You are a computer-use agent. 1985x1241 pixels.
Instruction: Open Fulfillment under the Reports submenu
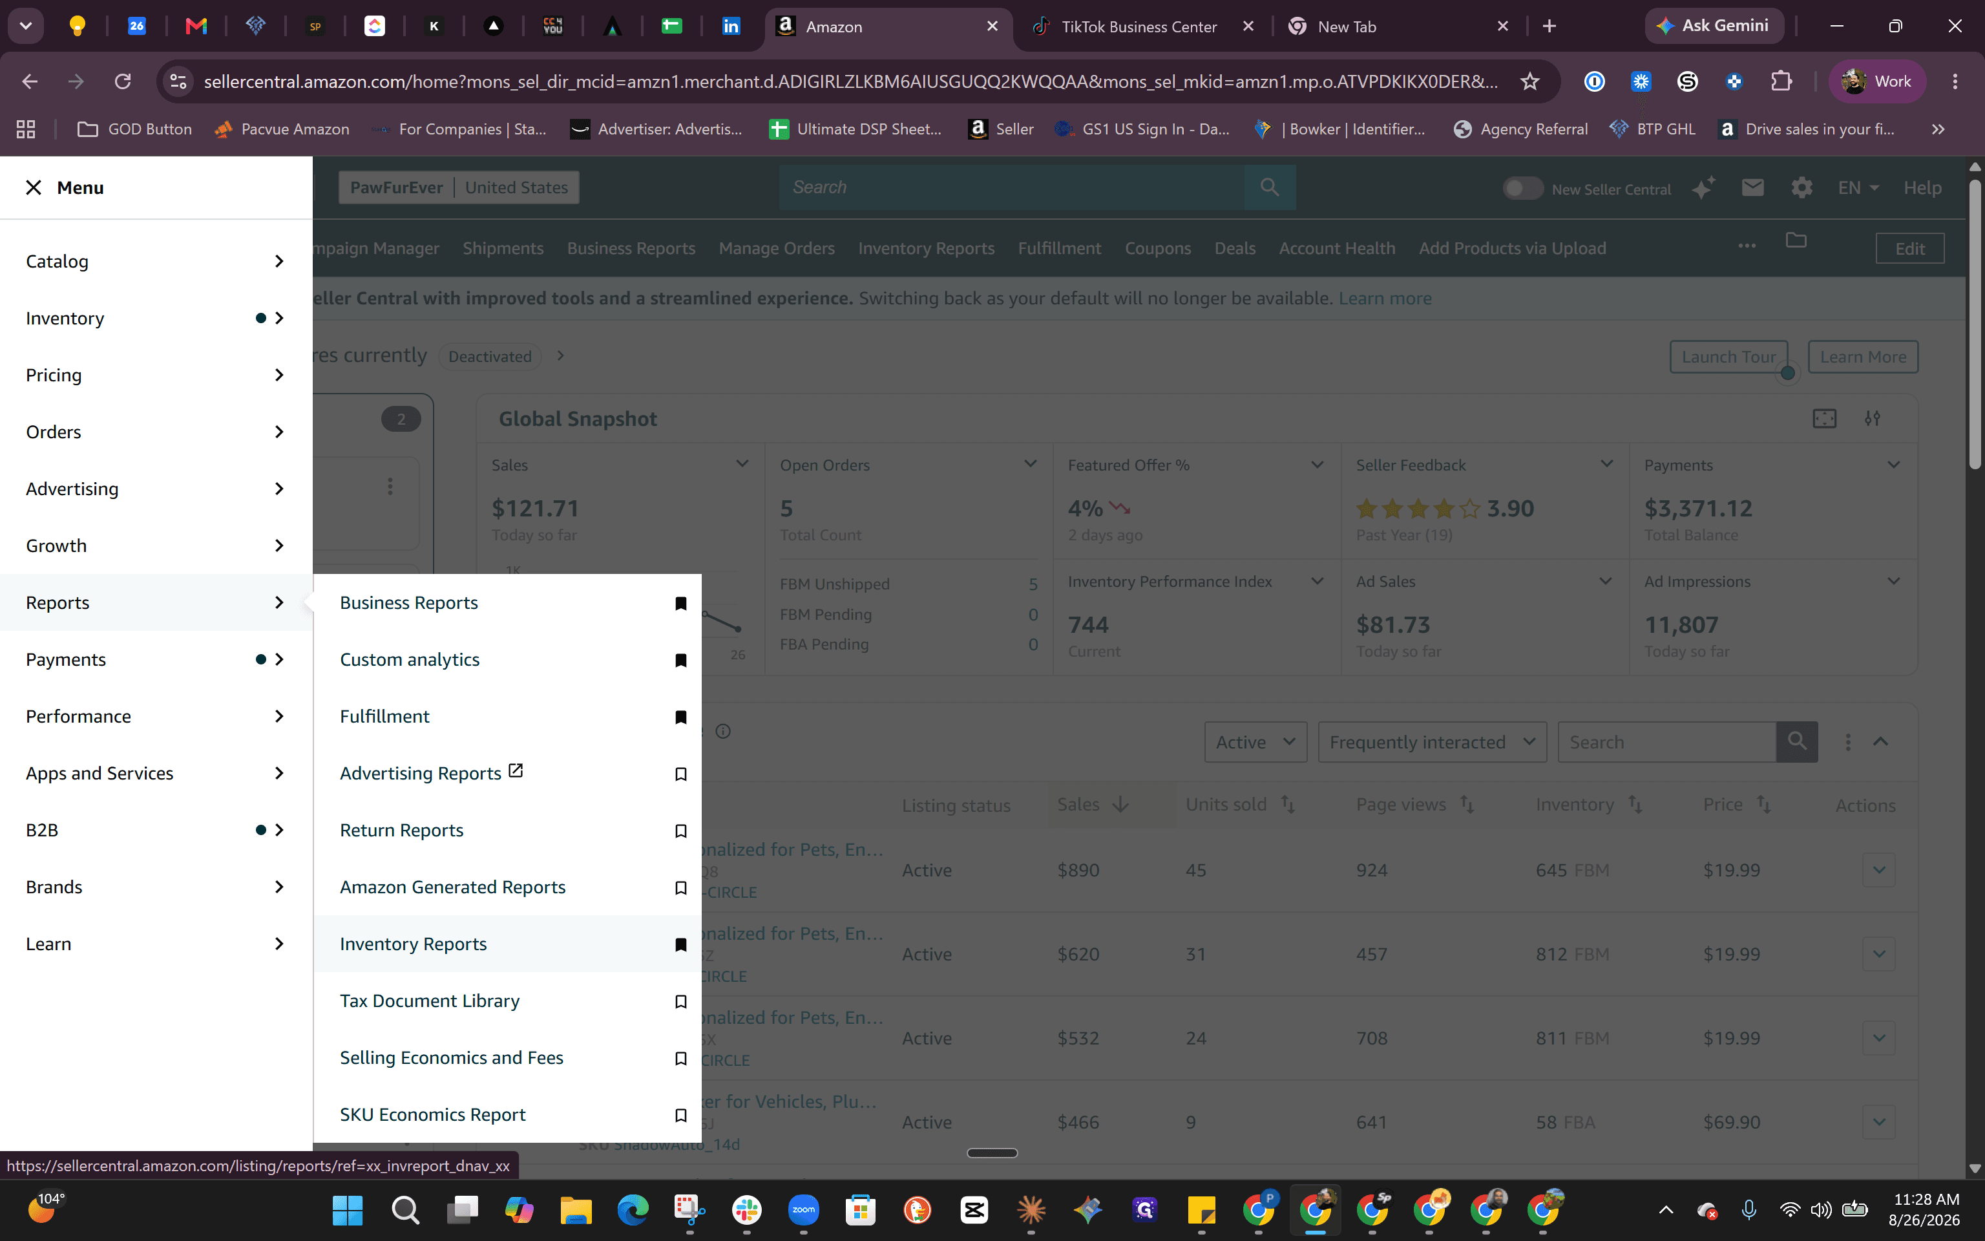384,717
